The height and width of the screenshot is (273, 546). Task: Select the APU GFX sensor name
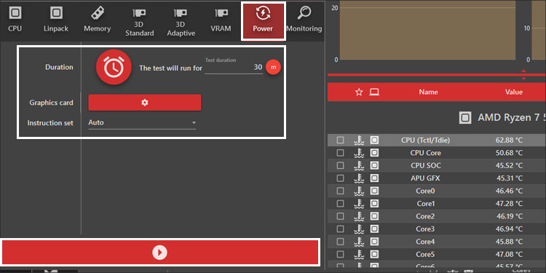click(425, 178)
